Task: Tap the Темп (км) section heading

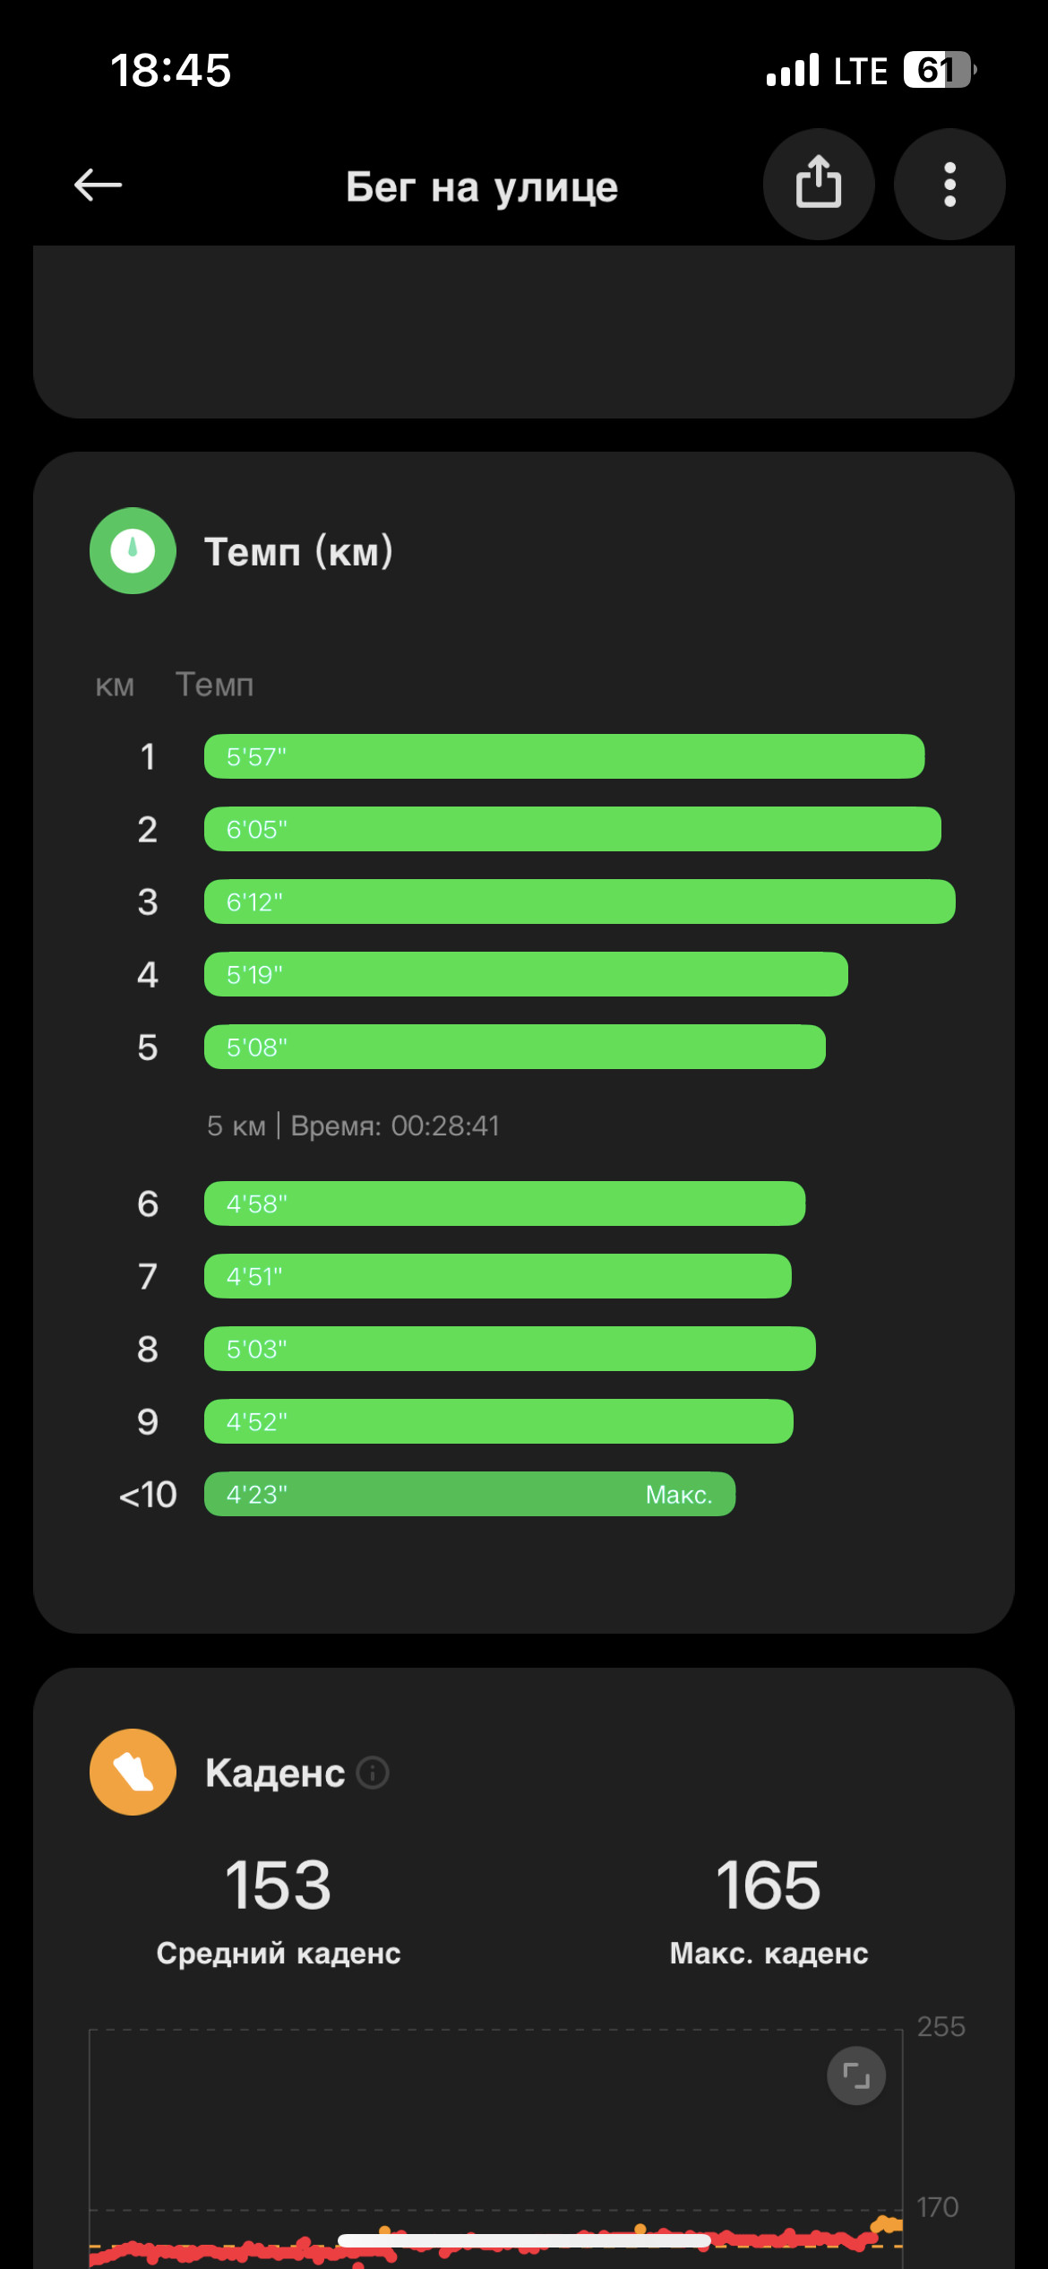Action: coord(298,552)
